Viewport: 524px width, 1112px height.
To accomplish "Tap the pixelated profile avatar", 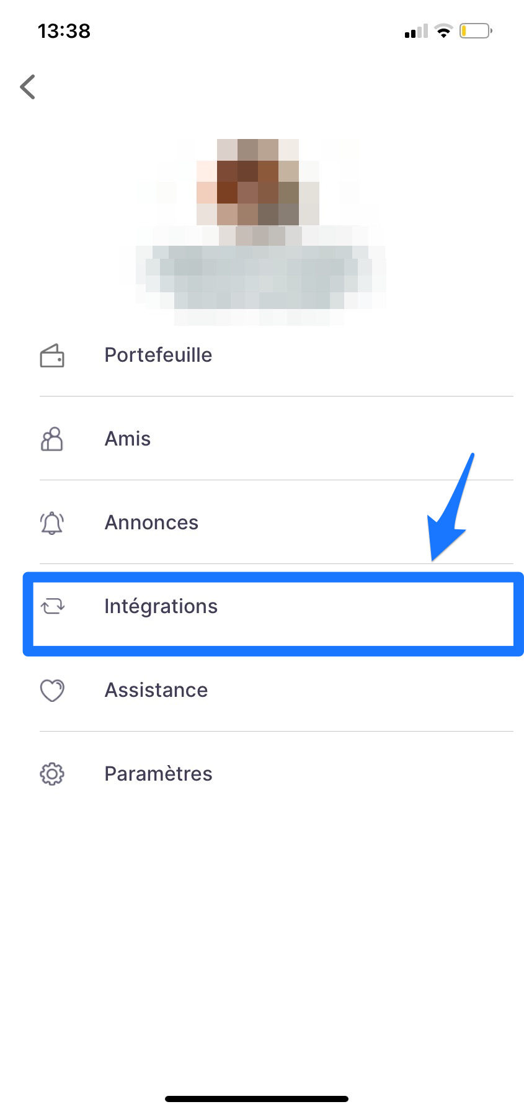I will point(258,183).
